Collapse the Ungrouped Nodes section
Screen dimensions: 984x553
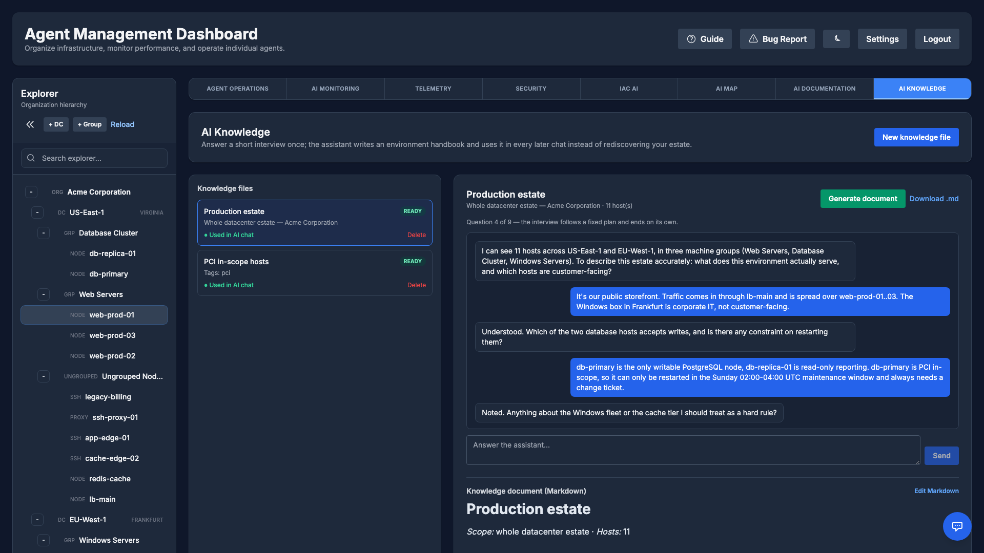44,376
